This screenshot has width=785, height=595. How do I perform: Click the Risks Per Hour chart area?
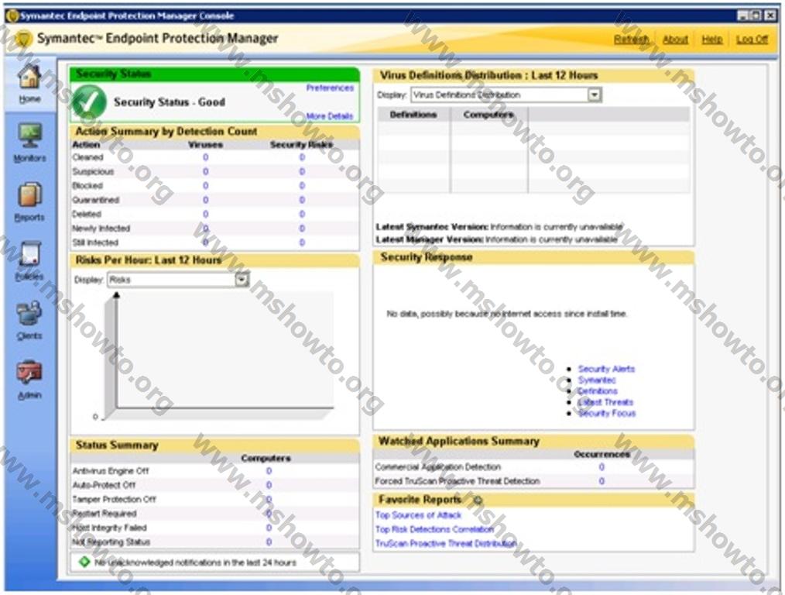point(218,356)
